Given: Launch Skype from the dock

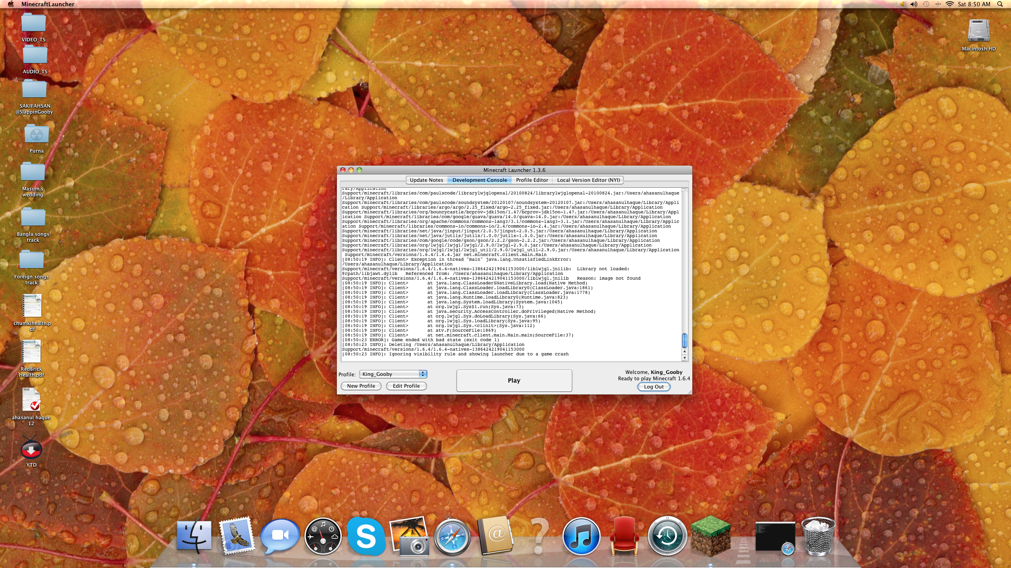Looking at the screenshot, I should pos(366,536).
